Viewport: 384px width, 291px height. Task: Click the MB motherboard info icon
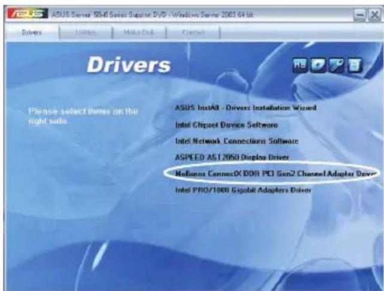300,65
